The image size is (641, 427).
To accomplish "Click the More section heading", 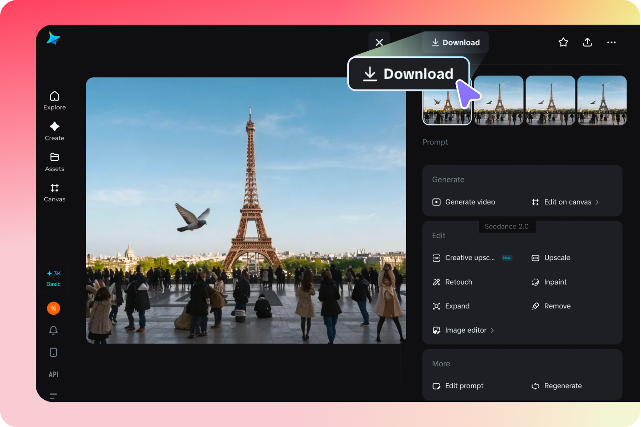I will click(441, 364).
